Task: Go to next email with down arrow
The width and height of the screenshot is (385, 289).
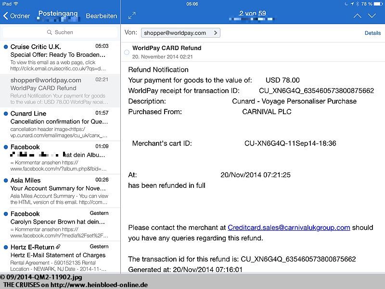Action: pos(372,16)
